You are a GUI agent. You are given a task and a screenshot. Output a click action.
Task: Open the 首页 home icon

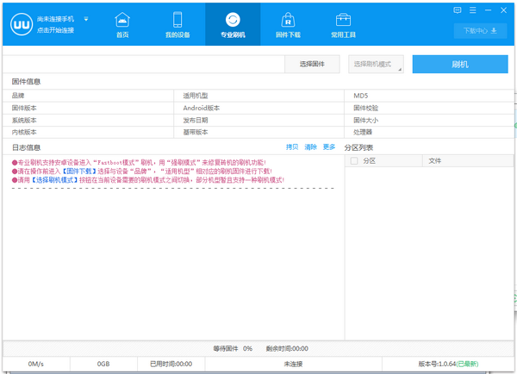122,20
